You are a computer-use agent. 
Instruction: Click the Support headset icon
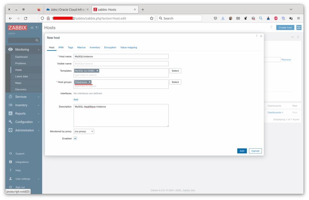[11, 153]
